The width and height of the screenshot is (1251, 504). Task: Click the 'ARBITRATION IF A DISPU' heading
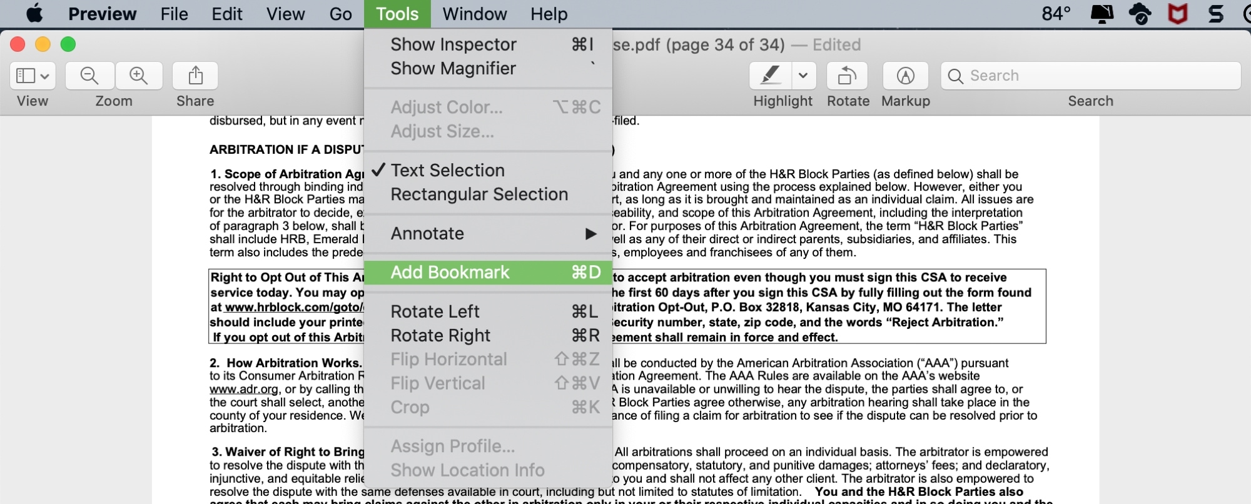click(x=286, y=149)
